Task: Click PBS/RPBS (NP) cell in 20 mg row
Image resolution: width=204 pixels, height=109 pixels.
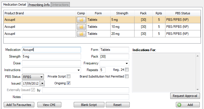Action: pos(183,34)
